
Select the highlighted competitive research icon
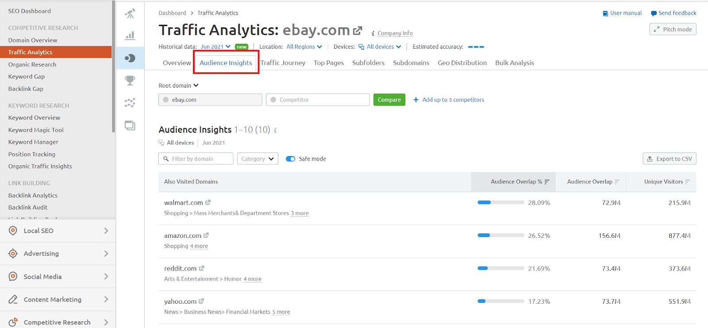130,58
